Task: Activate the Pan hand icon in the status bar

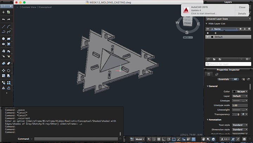Action: 203,139
